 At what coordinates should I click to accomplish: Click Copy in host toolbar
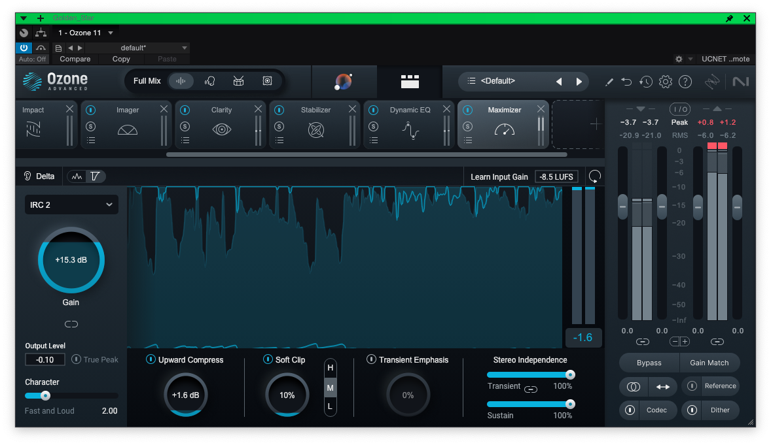click(x=121, y=59)
